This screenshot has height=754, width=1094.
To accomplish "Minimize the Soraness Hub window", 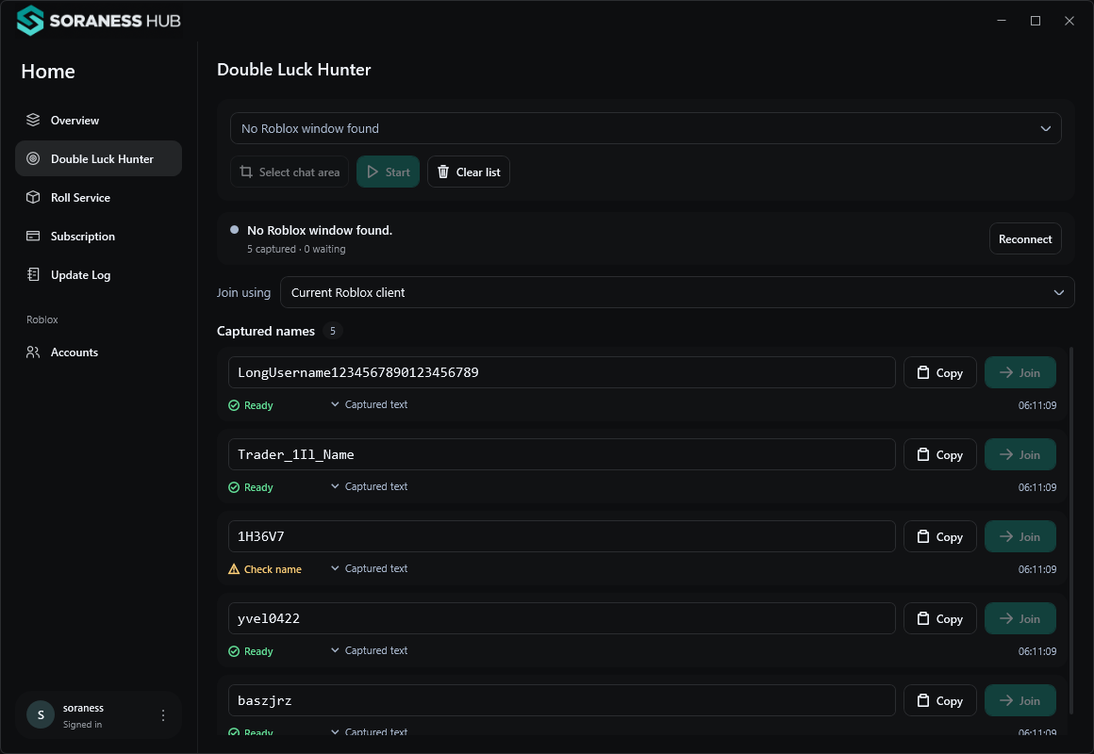I will (x=1002, y=20).
